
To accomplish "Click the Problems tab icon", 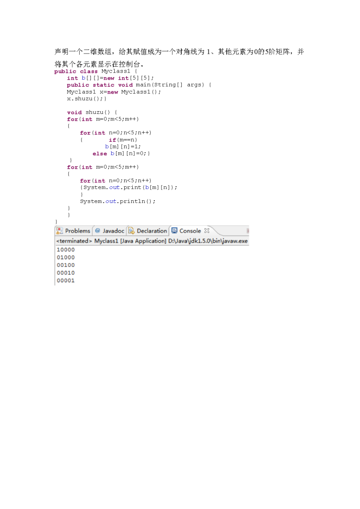I will coord(59,231).
